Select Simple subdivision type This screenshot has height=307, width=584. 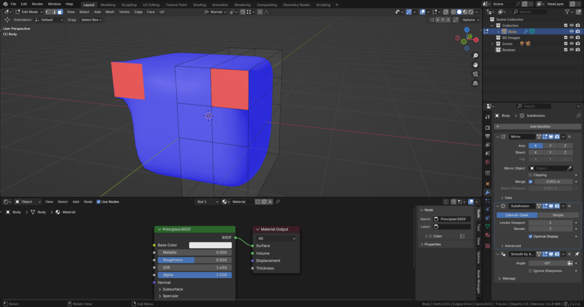pyautogui.click(x=557, y=215)
